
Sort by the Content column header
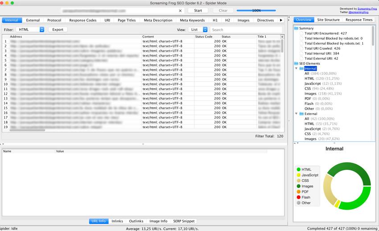(x=168, y=37)
